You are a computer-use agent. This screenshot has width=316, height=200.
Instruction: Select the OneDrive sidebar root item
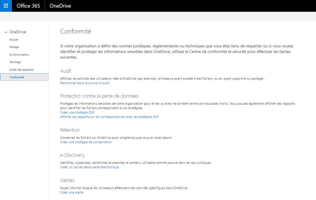click(17, 32)
